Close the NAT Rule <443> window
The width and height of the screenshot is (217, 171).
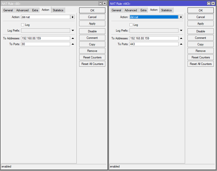213,4
